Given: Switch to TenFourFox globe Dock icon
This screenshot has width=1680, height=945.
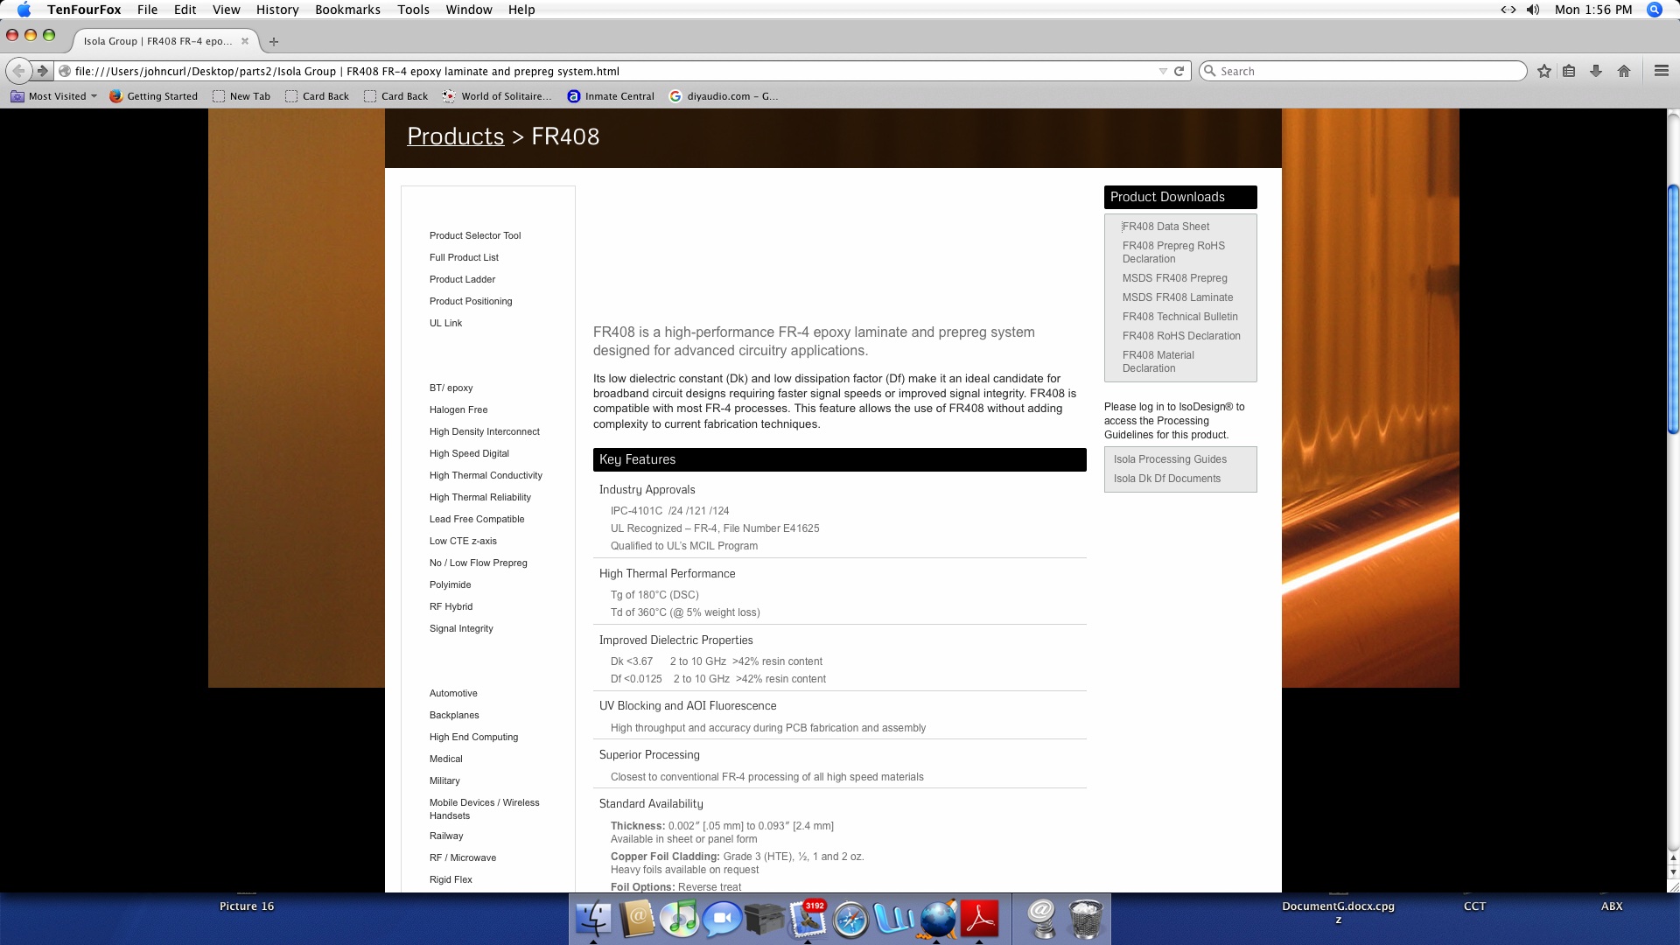Looking at the screenshot, I should coord(937,919).
